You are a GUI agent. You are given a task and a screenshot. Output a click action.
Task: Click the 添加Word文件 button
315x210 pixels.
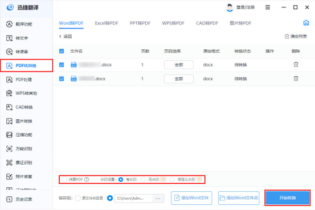191,198
